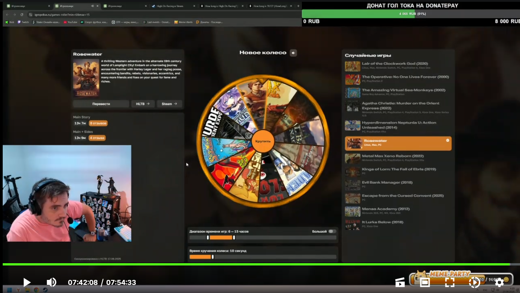Click the Rosewater cover art thumbnail
The width and height of the screenshot is (520, 293).
86,78
